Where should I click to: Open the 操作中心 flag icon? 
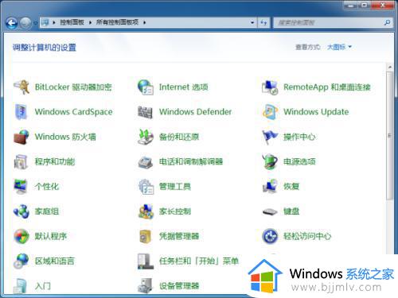(x=270, y=137)
